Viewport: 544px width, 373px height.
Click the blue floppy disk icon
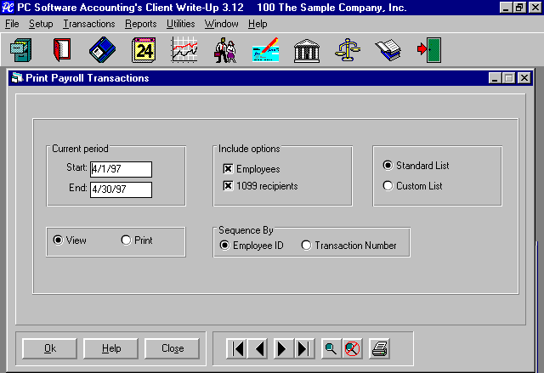click(x=102, y=50)
